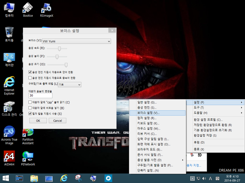Click the 음성 크기 (O) slider handle
Screen dimensions: 245x183
(x=66, y=65)
